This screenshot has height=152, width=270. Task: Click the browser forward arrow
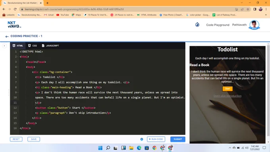10,9
